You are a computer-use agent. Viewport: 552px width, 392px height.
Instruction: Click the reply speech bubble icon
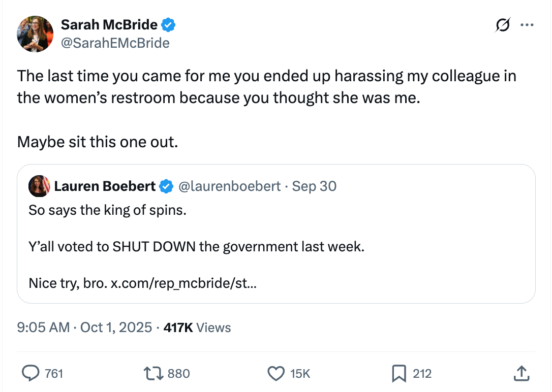[x=31, y=374]
